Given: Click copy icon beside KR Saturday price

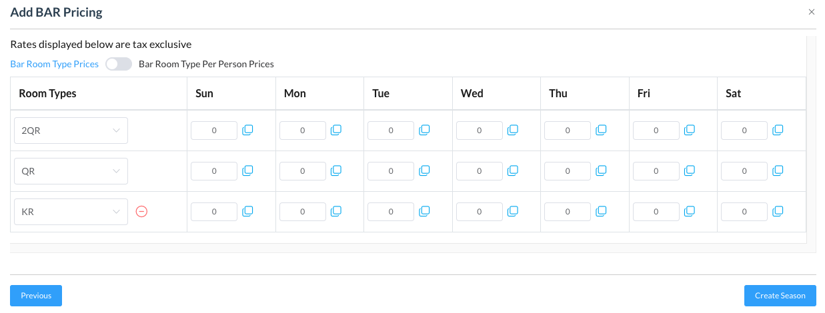Looking at the screenshot, I should point(778,212).
